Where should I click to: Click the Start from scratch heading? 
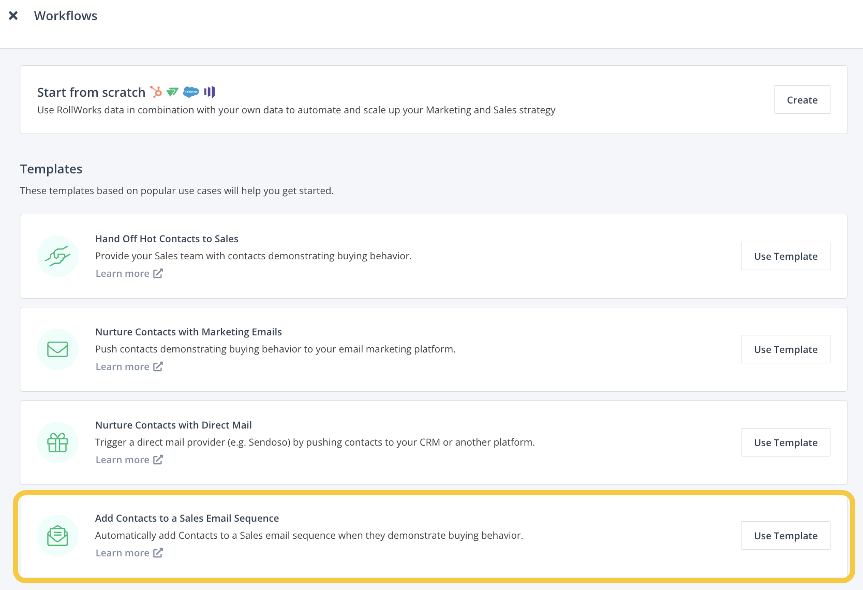(x=91, y=92)
